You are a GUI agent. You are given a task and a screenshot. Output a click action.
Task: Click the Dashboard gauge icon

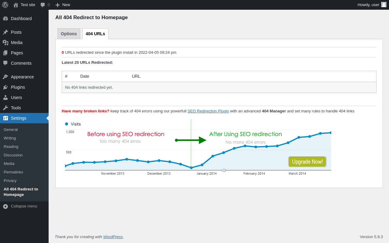coord(5,19)
